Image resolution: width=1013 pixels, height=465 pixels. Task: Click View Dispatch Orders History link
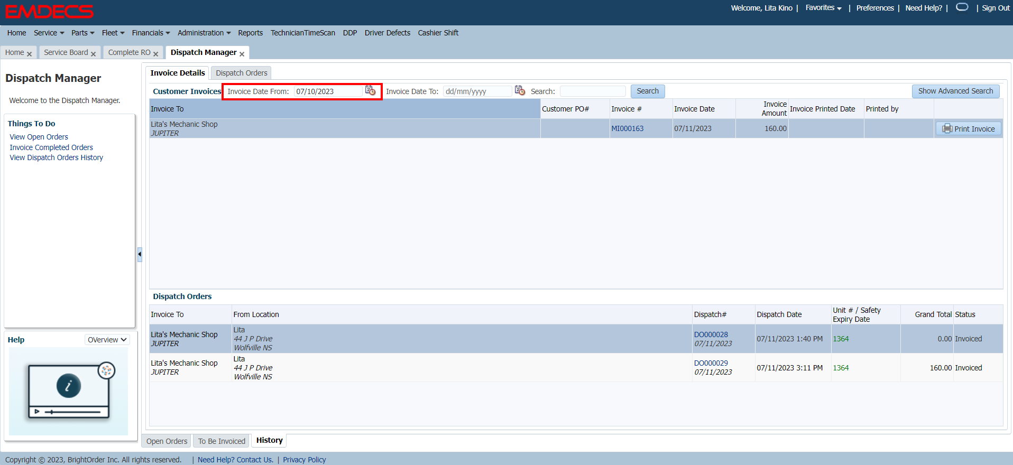click(56, 157)
